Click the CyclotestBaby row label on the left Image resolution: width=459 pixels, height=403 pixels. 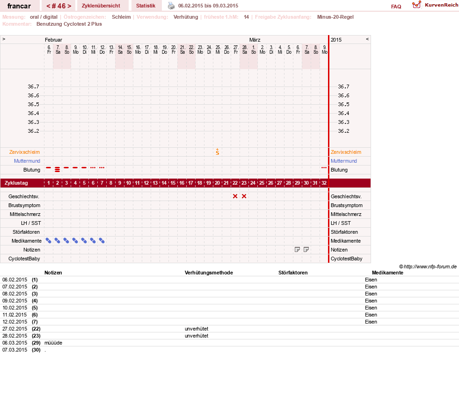[x=24, y=259]
